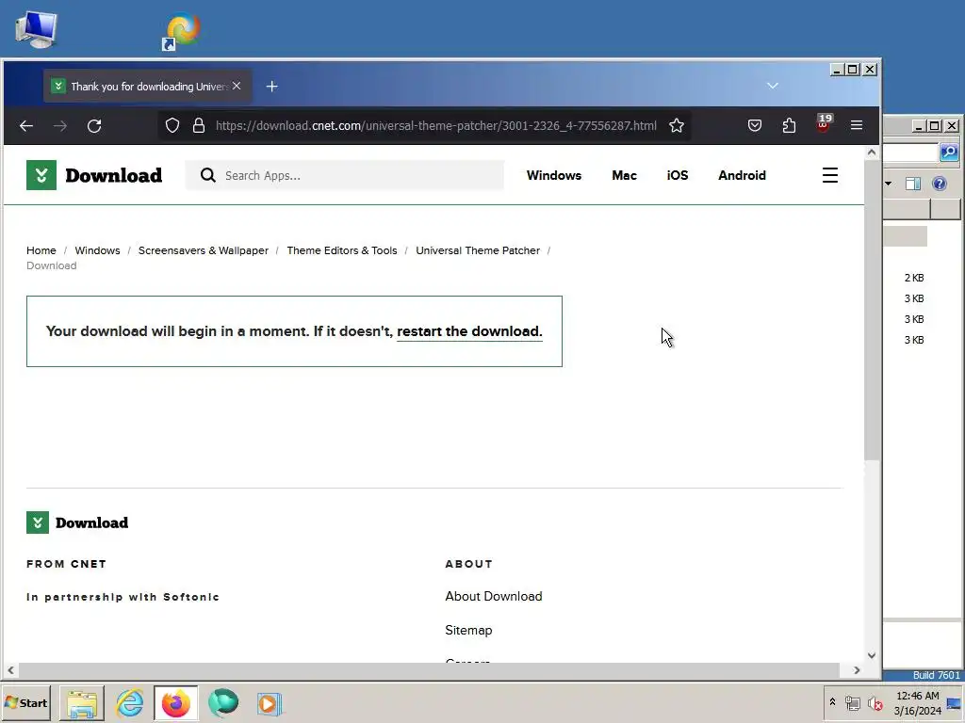Expand the site hamburger menu
Viewport: 965px width, 723px height.
(829, 175)
